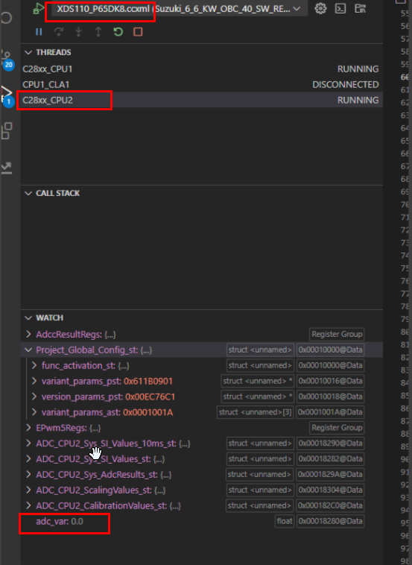Open Extensions view in activity bar

point(7,130)
